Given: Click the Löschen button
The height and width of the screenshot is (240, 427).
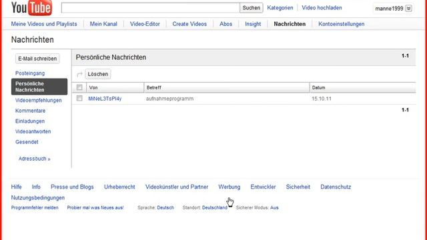Looking at the screenshot, I should [x=98, y=74].
